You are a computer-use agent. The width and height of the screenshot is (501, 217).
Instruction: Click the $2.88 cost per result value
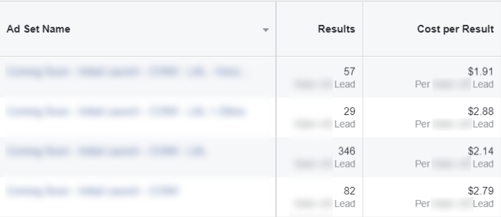(x=480, y=112)
